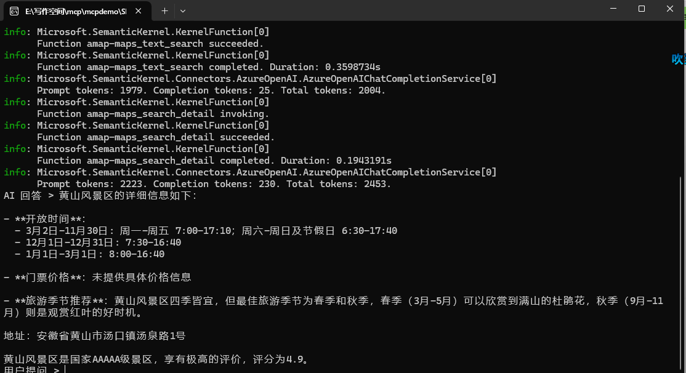The width and height of the screenshot is (686, 373).
Task: Maximize the terminal window
Action: pyautogui.click(x=642, y=9)
